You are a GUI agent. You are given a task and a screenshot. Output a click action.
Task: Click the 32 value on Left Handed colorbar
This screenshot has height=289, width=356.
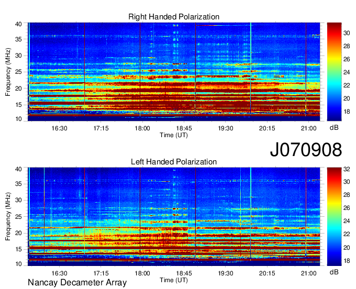pyautogui.click(x=347, y=169)
